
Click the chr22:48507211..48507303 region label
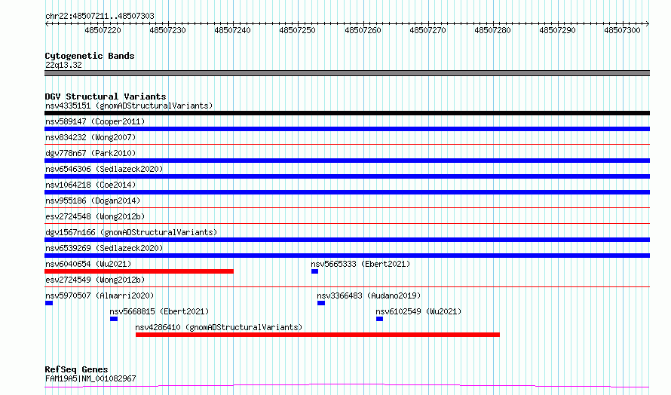coord(100,17)
